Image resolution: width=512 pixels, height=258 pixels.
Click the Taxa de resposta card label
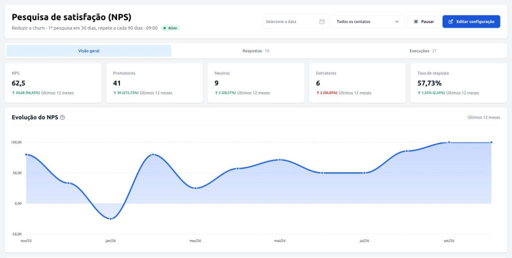click(x=432, y=73)
